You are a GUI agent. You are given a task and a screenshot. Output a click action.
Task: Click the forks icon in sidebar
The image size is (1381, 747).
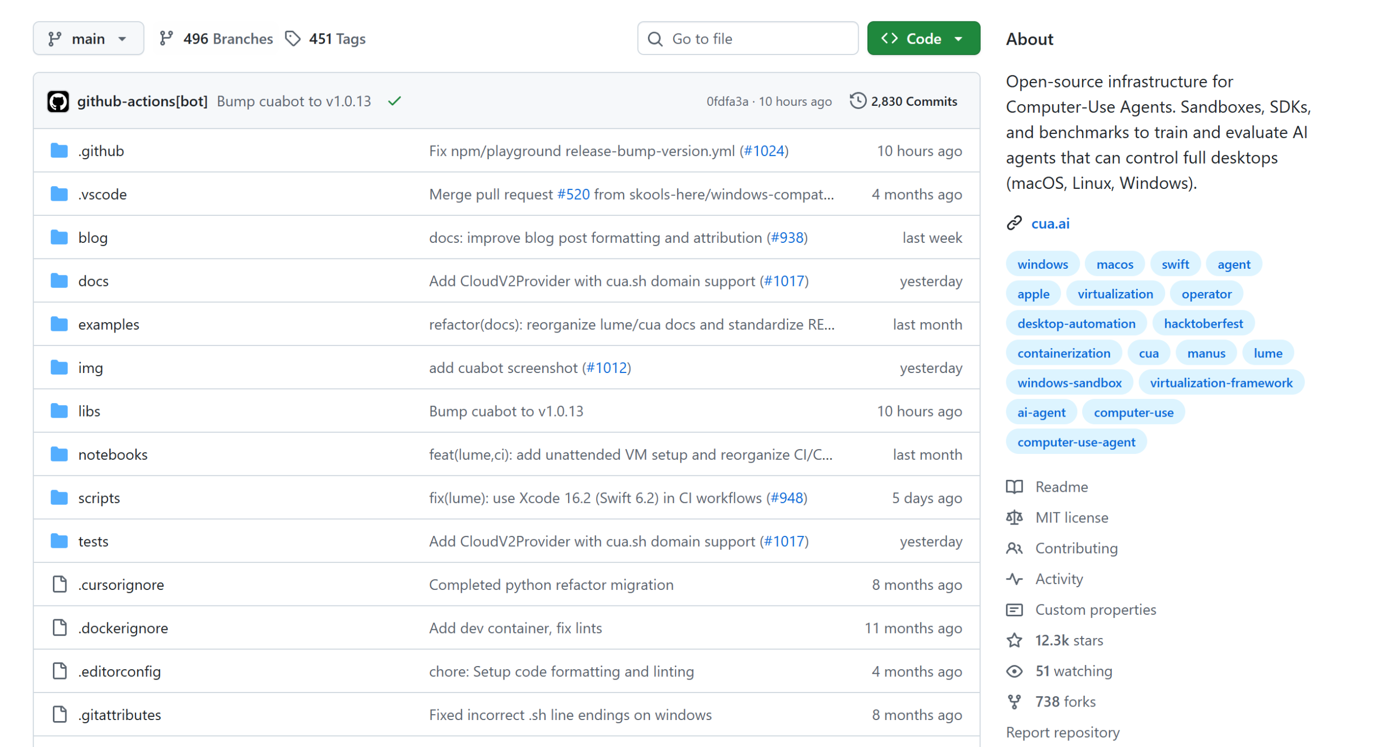point(1014,702)
